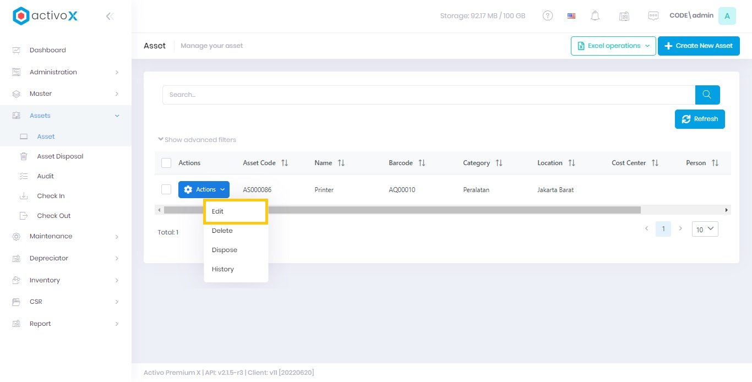Viewport: 752px width, 382px height.
Task: Click the magnifier search button
Action: coord(707,95)
